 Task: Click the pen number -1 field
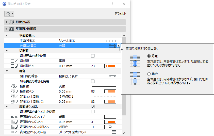coord(93,127)
